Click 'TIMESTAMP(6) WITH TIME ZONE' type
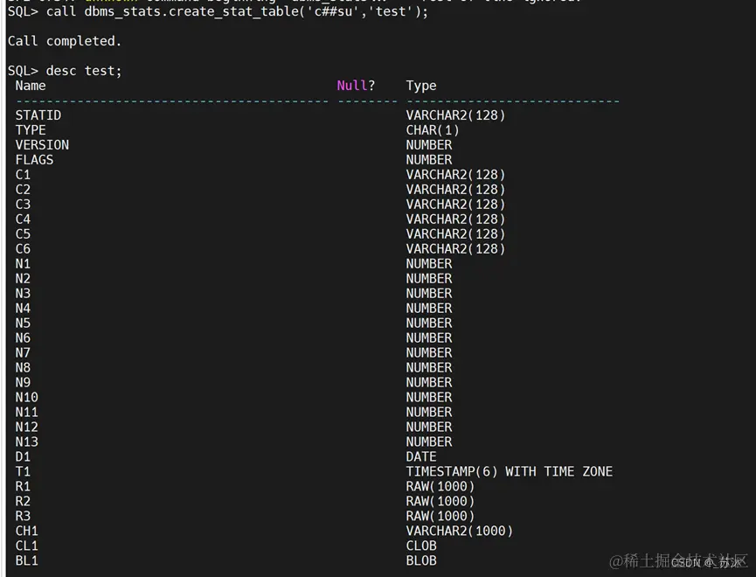 click(510, 472)
